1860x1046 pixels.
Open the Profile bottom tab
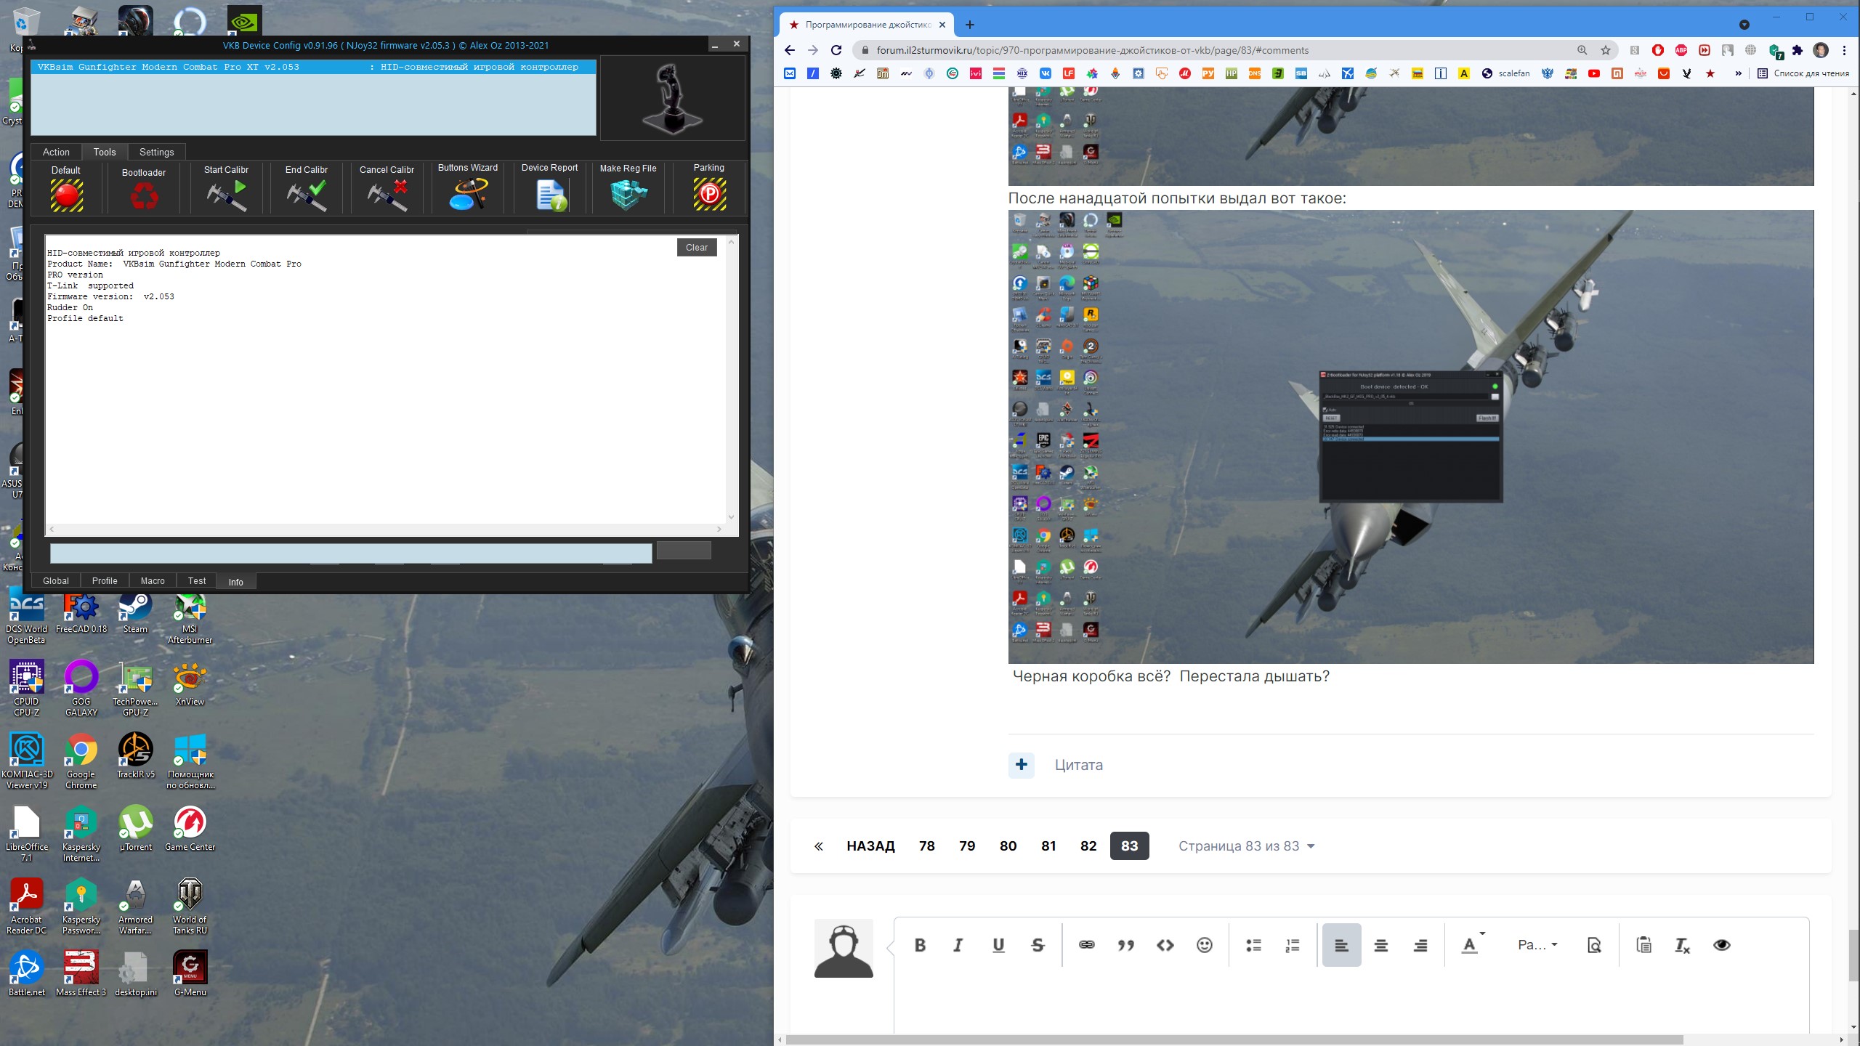(105, 581)
